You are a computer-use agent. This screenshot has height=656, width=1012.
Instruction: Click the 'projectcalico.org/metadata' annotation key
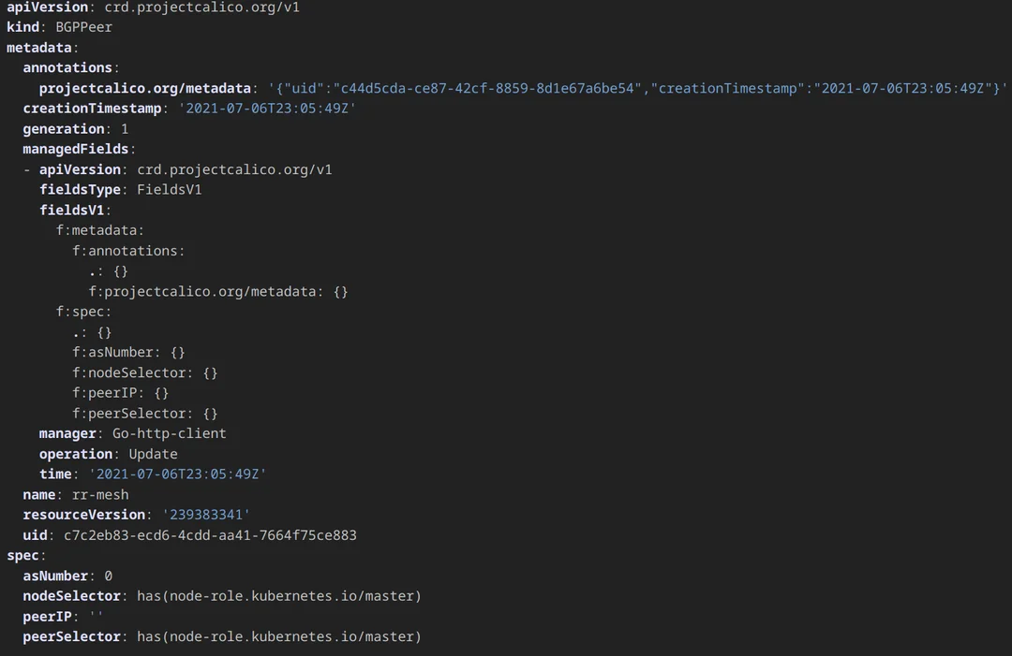pyautogui.click(x=145, y=88)
